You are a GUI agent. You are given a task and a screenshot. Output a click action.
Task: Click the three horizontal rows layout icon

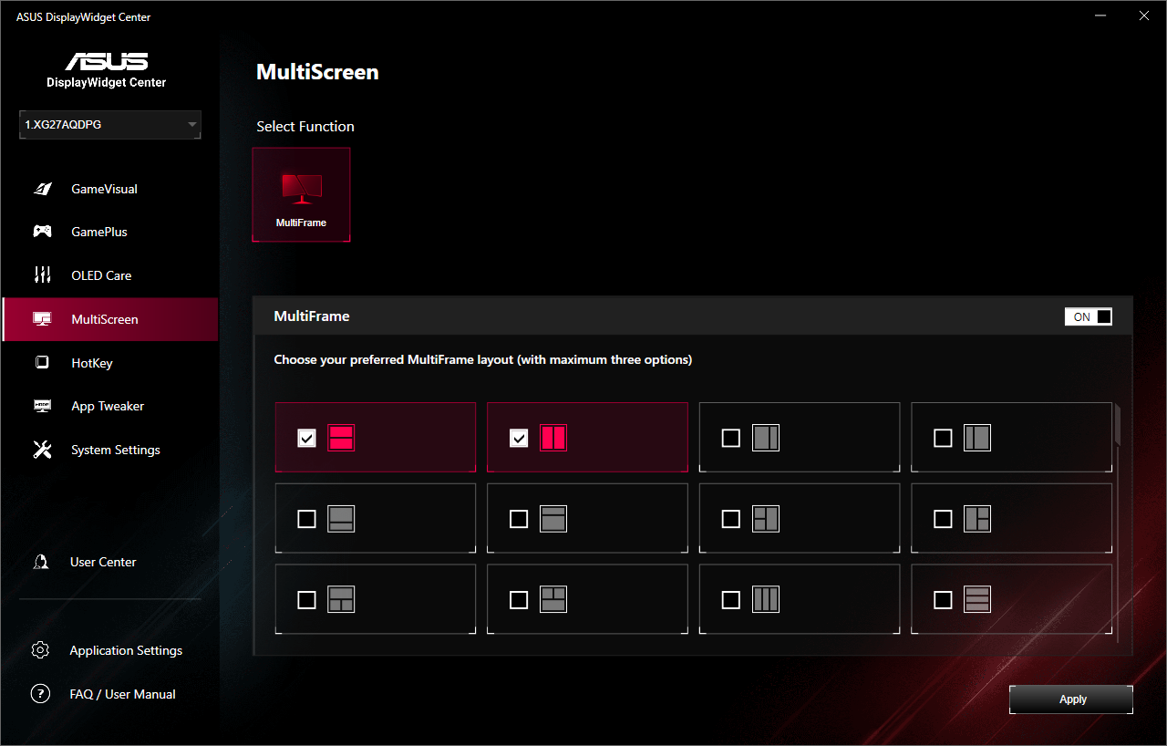977,599
